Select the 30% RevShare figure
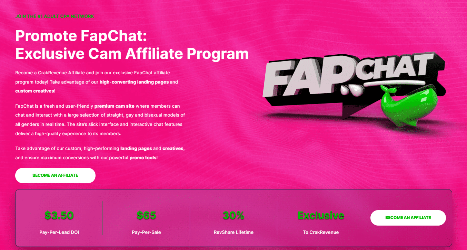 click(x=233, y=216)
